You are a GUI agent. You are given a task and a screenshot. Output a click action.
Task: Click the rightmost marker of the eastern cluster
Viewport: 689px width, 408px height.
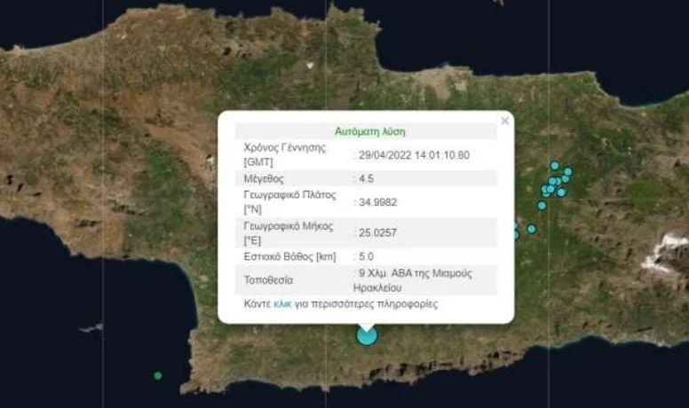(568, 172)
